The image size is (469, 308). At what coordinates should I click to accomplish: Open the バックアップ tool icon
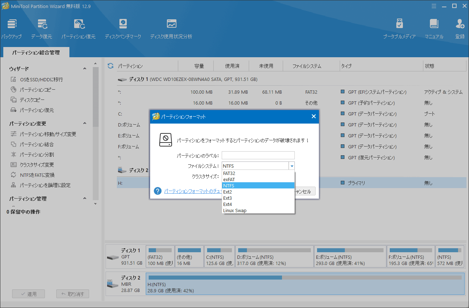coord(11,29)
